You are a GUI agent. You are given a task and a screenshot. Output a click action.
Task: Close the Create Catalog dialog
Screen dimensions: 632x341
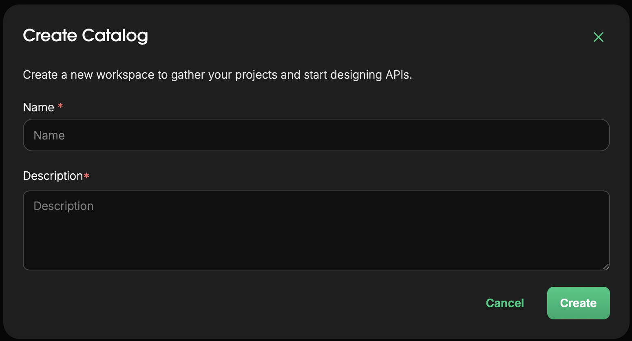coord(598,37)
